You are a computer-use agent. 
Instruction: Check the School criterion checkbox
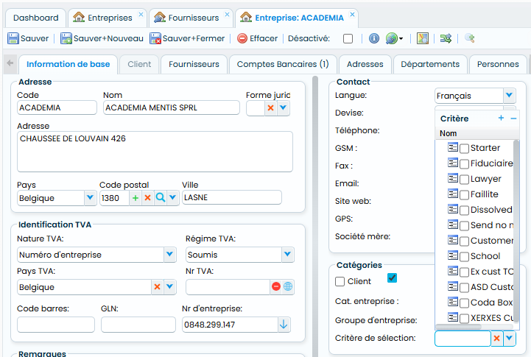(464, 256)
